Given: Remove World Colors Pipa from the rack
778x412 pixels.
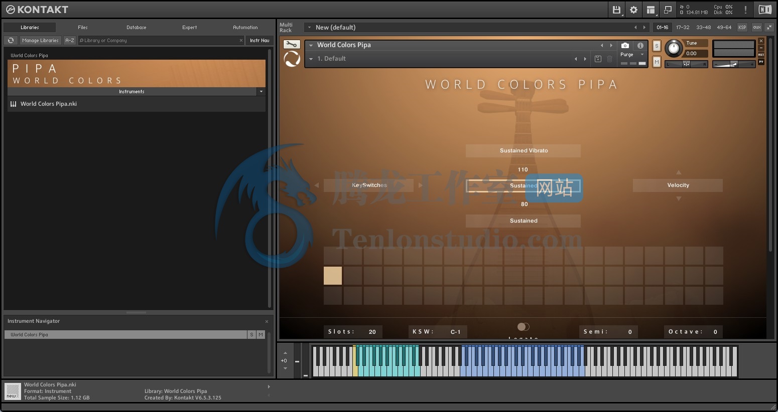Looking at the screenshot, I should click(x=761, y=41).
